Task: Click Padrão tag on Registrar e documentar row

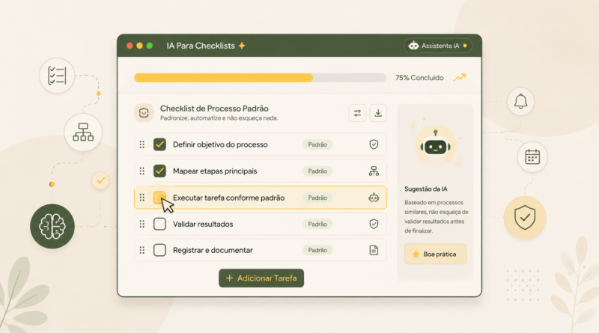Action: click(x=317, y=250)
